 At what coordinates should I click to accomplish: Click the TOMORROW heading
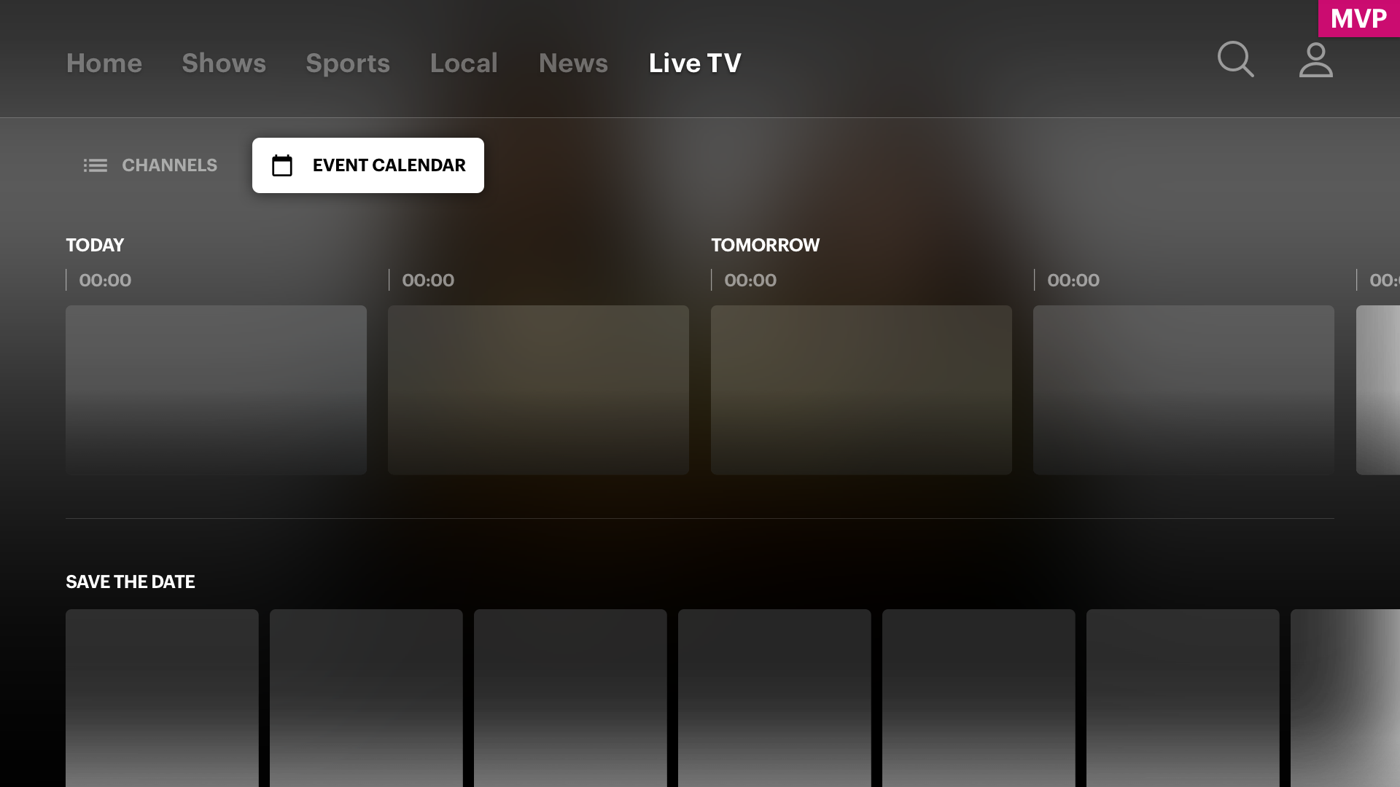pyautogui.click(x=765, y=245)
